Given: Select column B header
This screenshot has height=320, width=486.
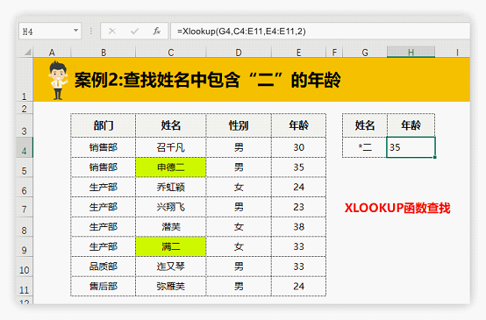Looking at the screenshot, I should pos(104,53).
